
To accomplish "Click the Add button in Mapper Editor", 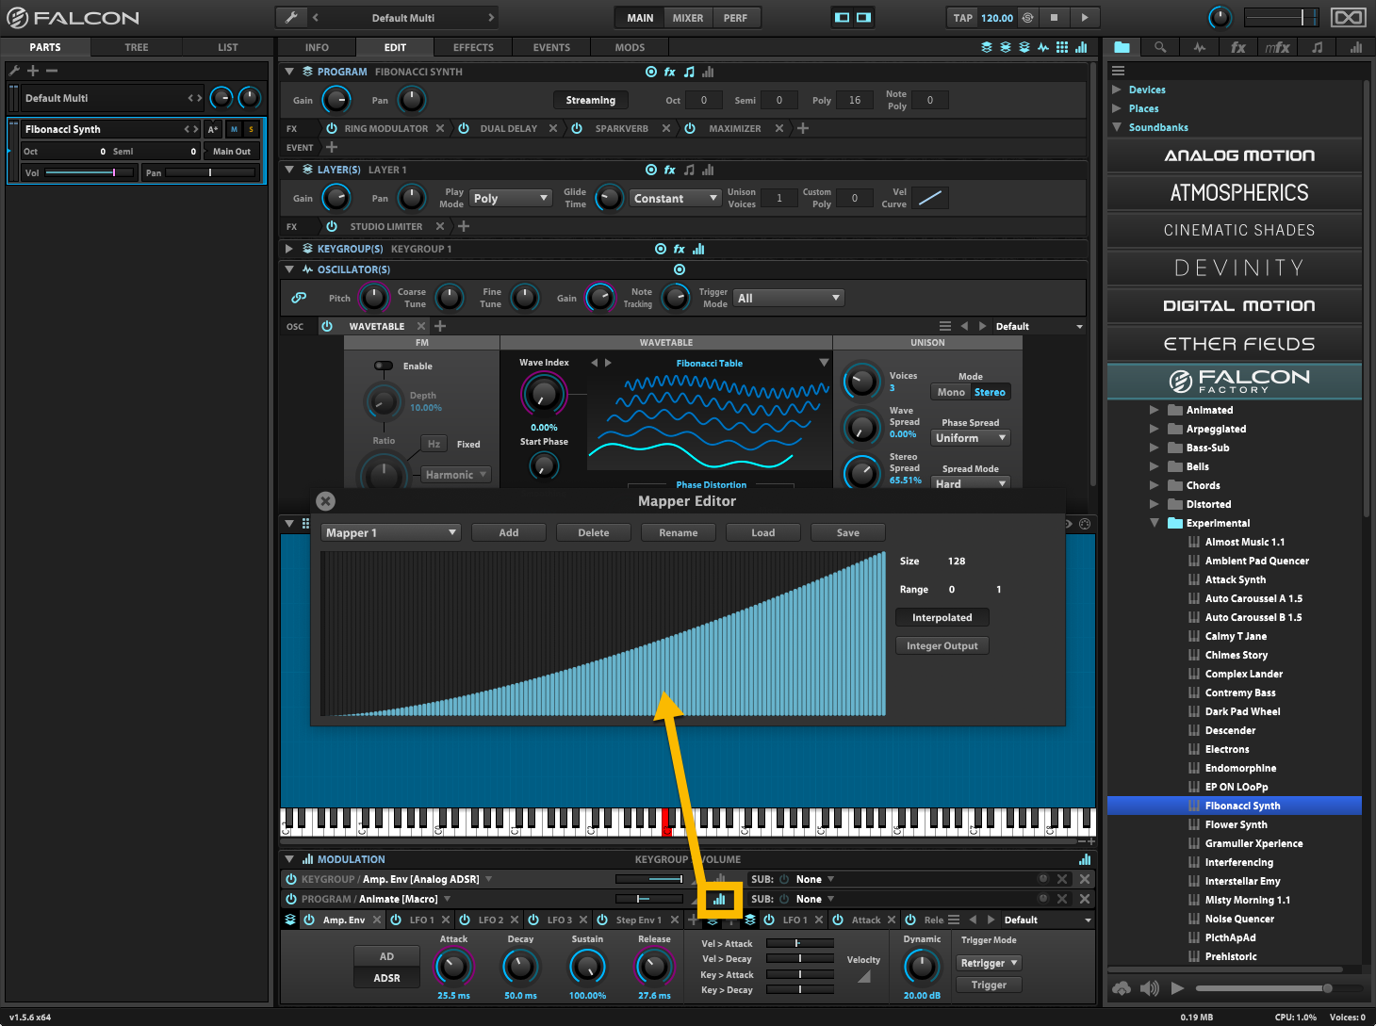I will [509, 532].
